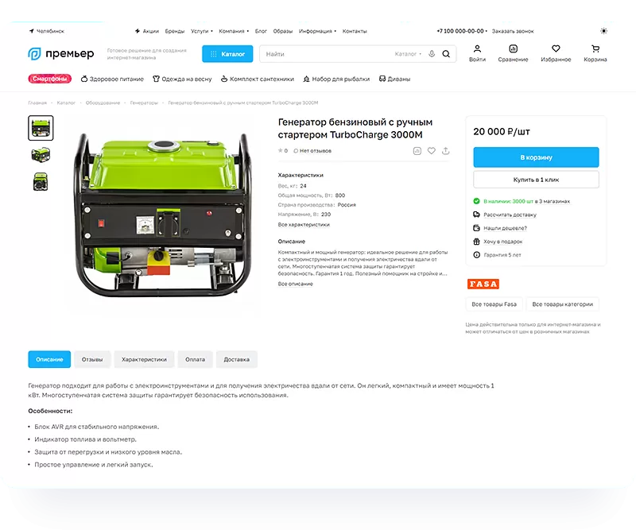Image resolution: width=636 pixels, height=530 pixels.
Task: Share the product using share icon
Action: pos(445,150)
